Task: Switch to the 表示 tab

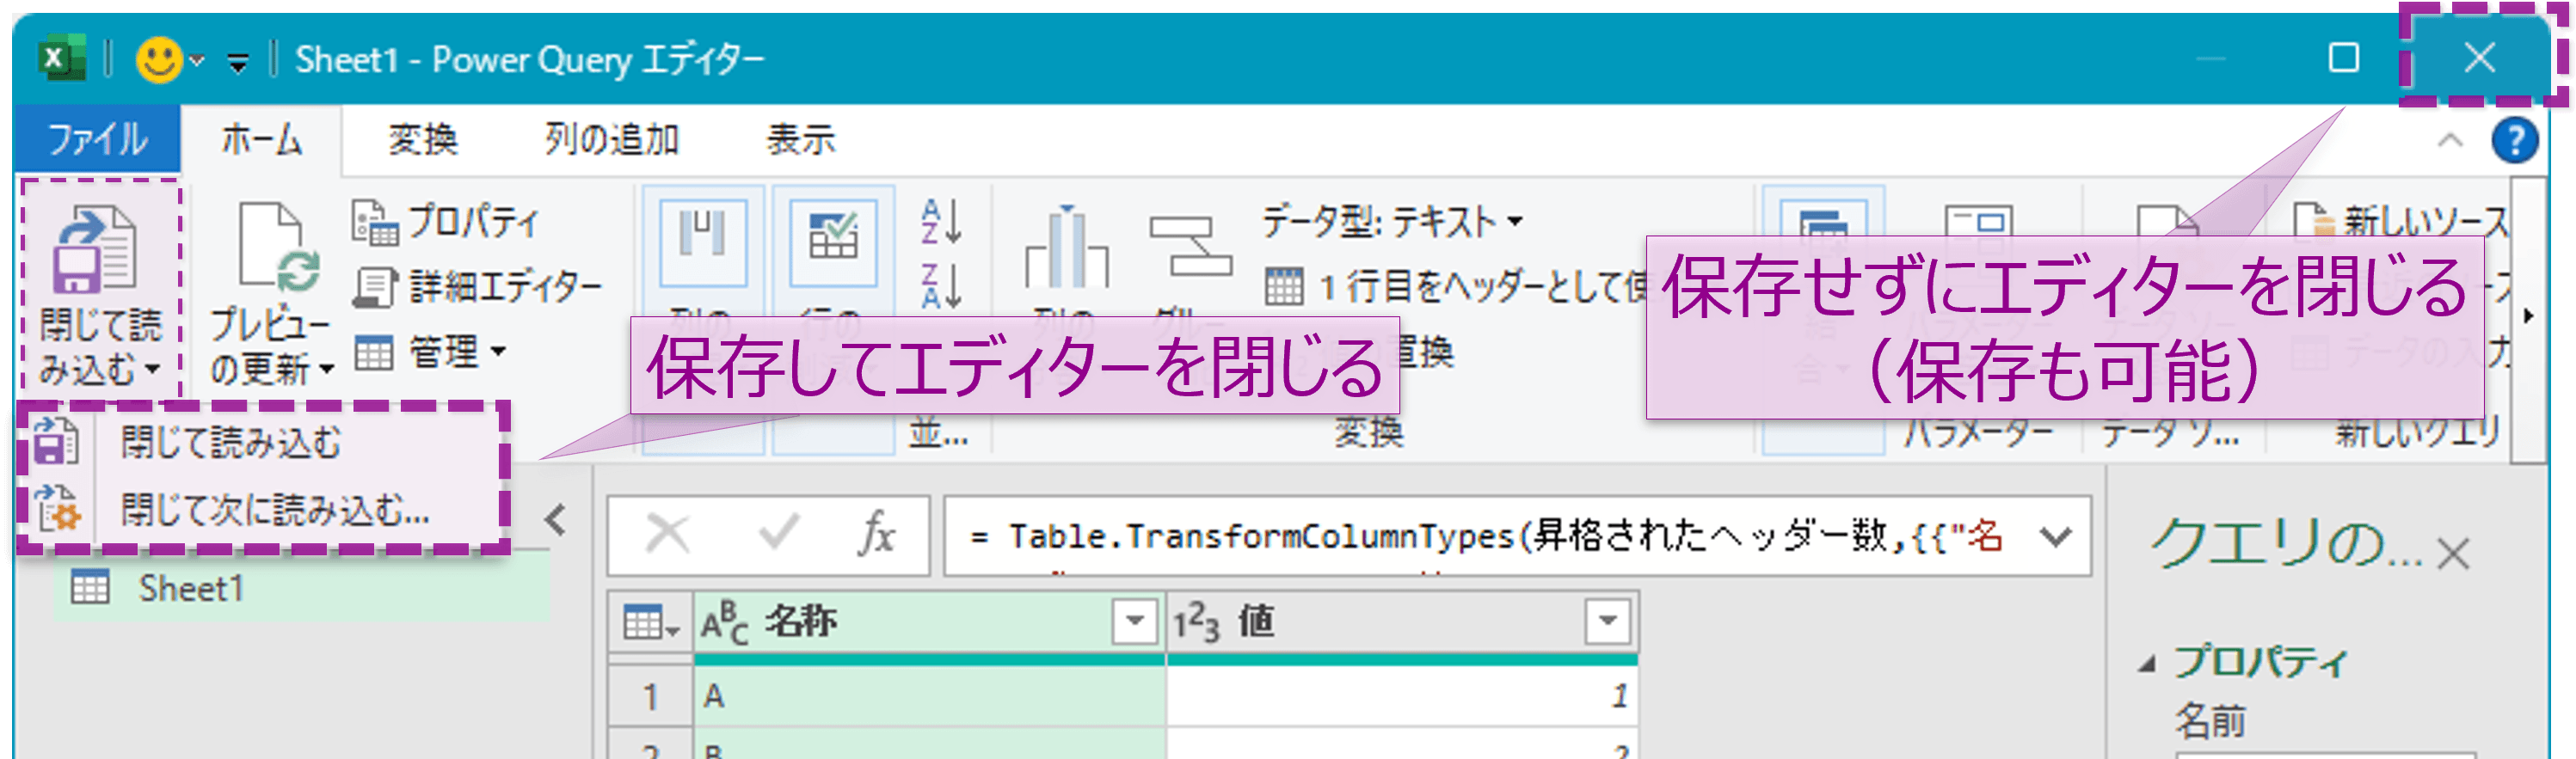Action: coord(800,139)
